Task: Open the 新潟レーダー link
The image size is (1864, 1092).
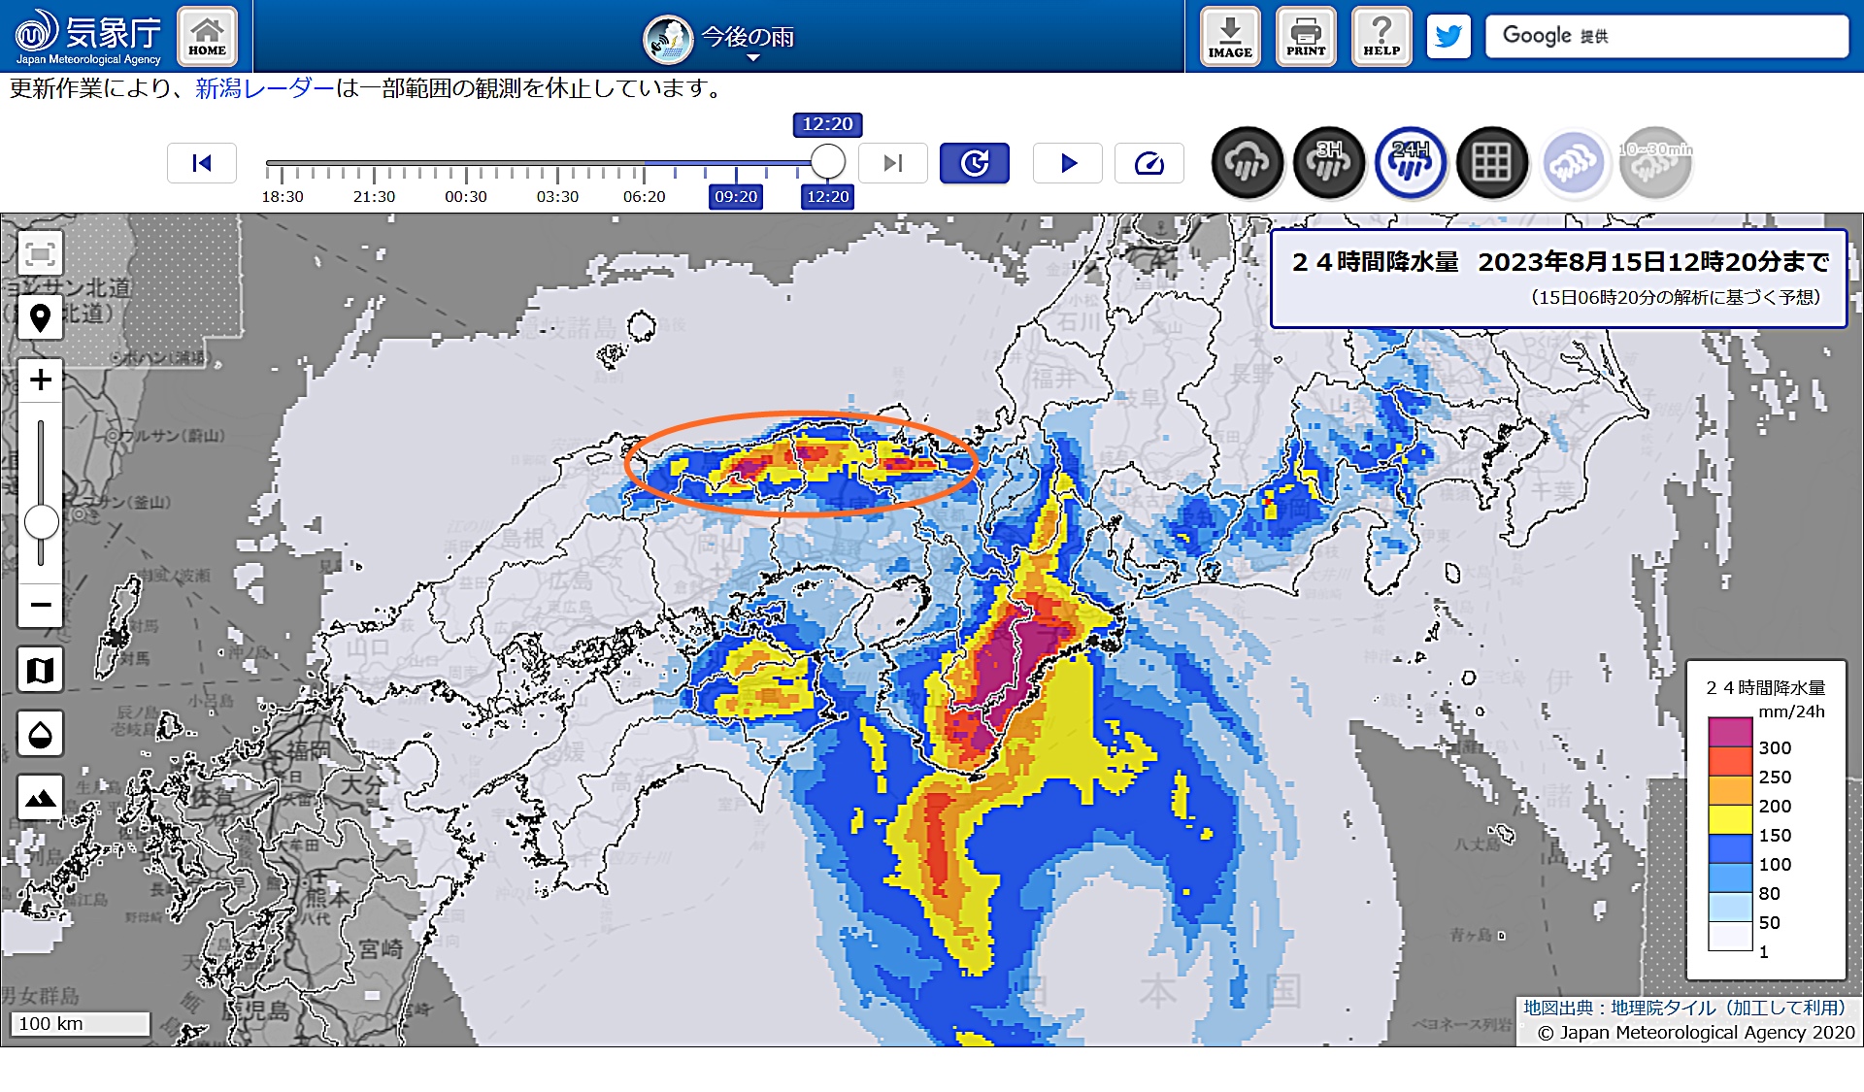Action: tap(264, 89)
